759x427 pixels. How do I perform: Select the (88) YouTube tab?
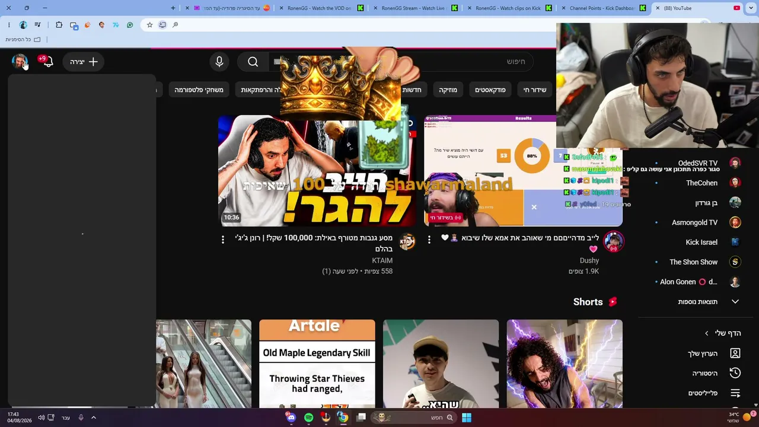697,8
